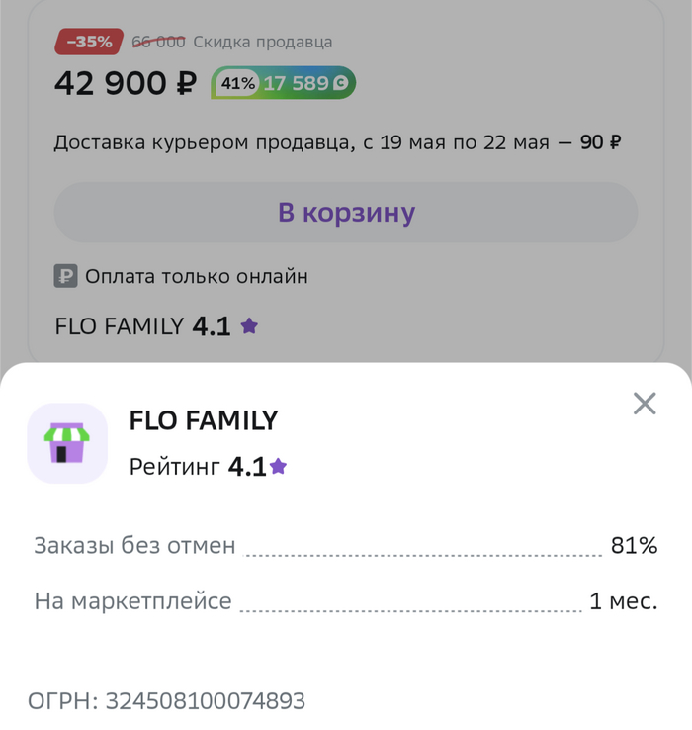Click the Скидка продавца label
The height and width of the screenshot is (730, 692).
click(263, 42)
